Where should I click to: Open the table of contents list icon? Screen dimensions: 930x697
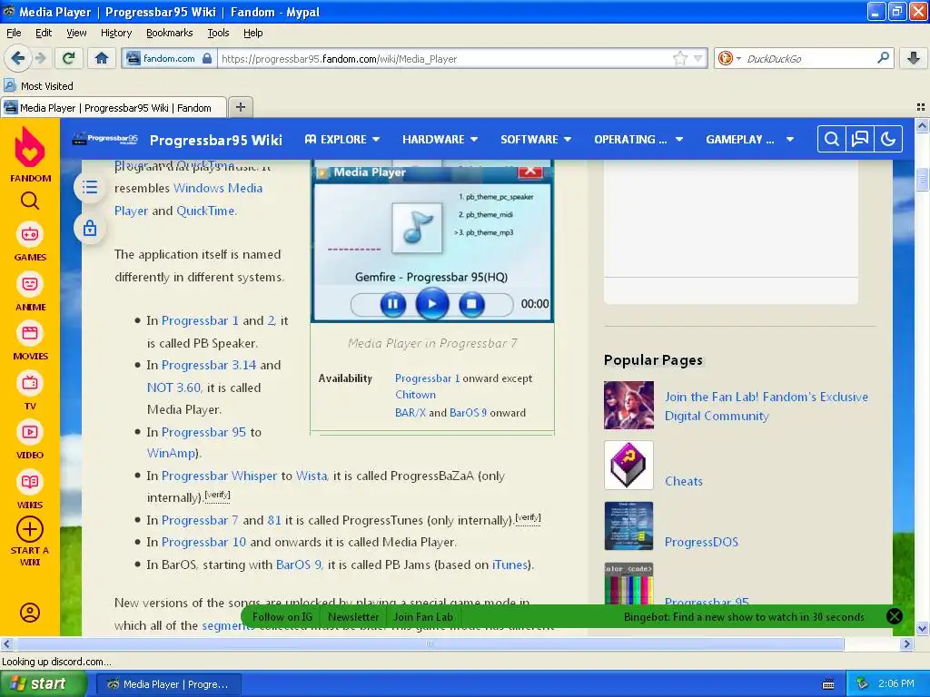pos(90,187)
